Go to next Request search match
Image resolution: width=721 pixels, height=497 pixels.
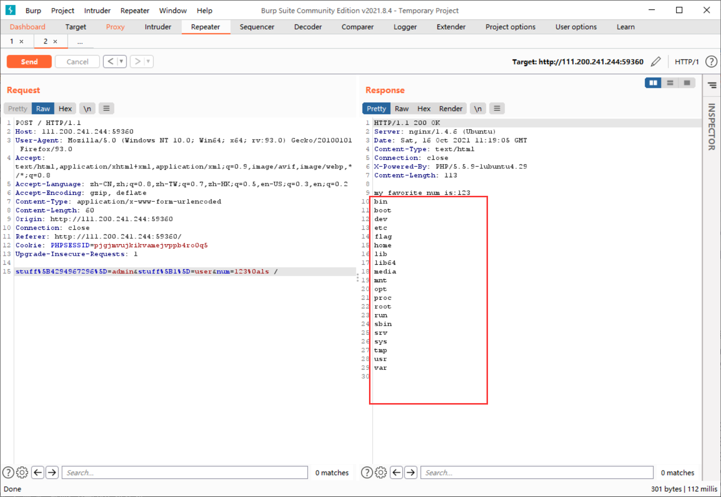[52, 473]
